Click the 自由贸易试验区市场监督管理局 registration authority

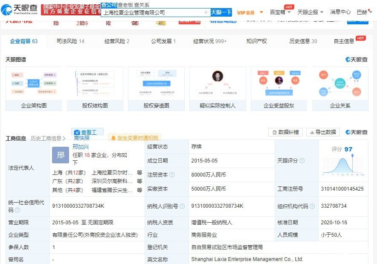[227, 247]
